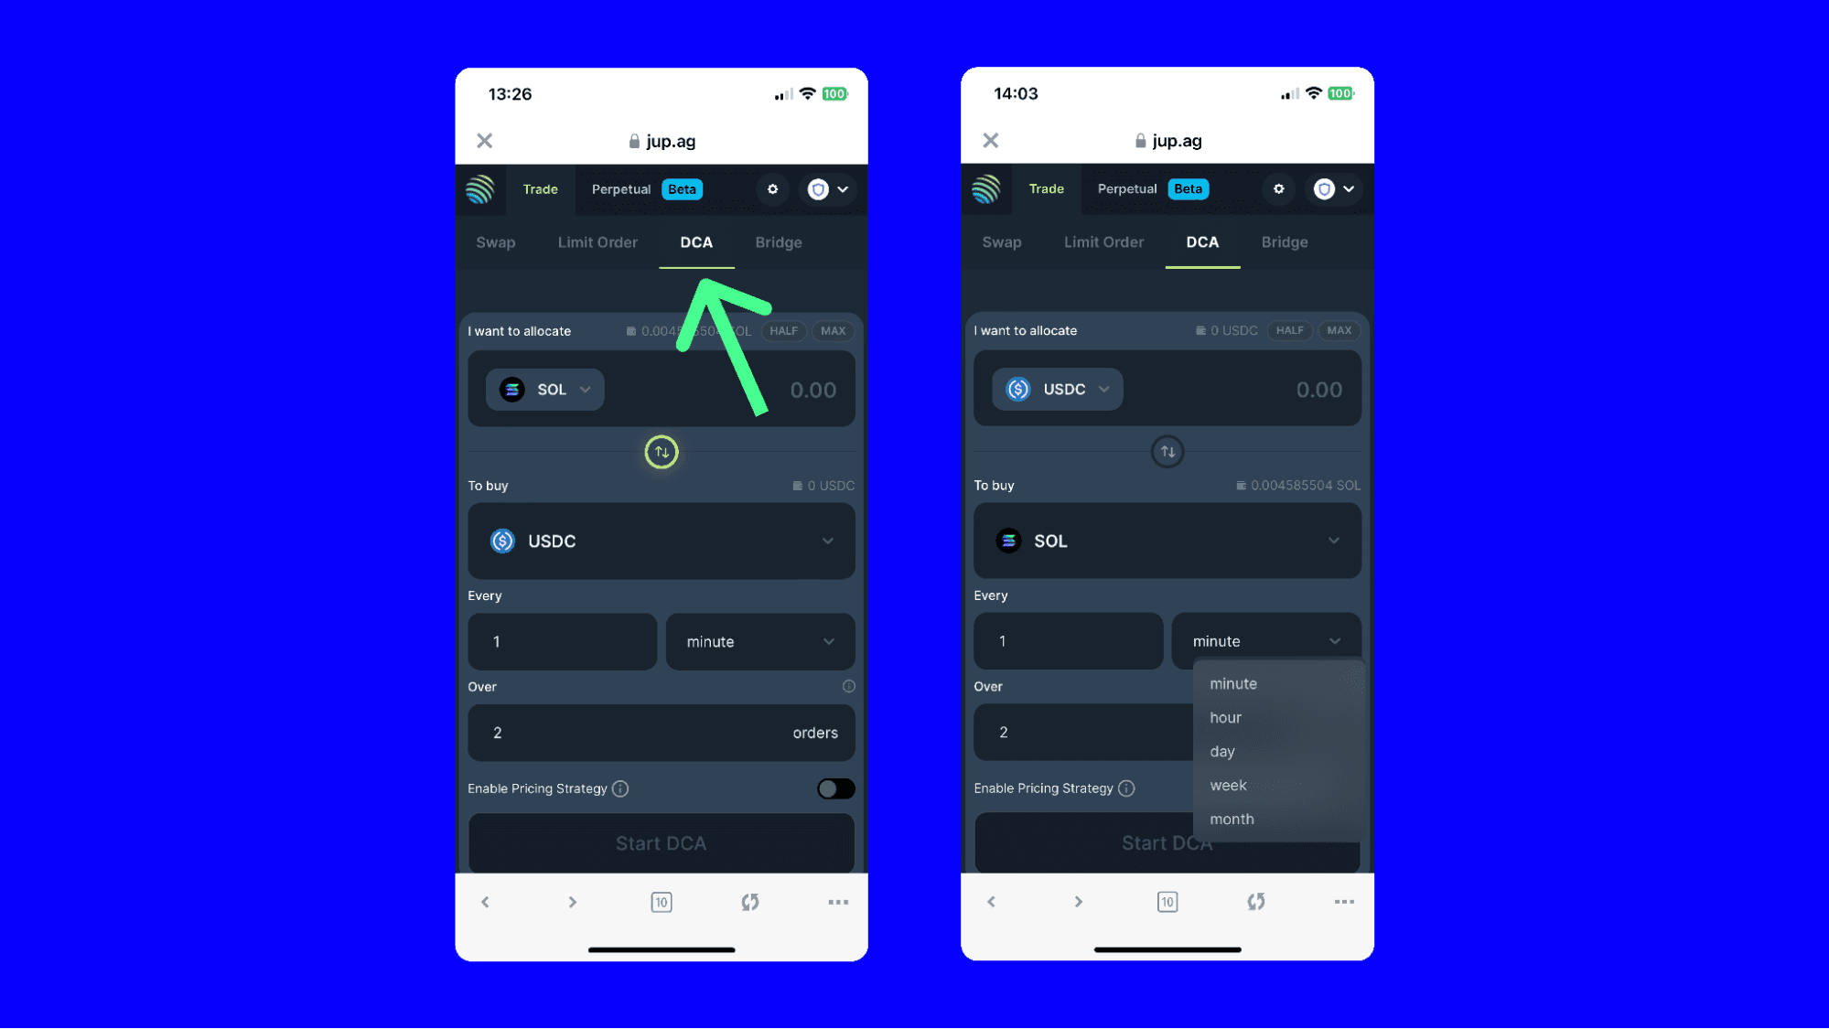Expand the frequency dropdown showing minute options
The width and height of the screenshot is (1829, 1029).
click(x=1265, y=641)
